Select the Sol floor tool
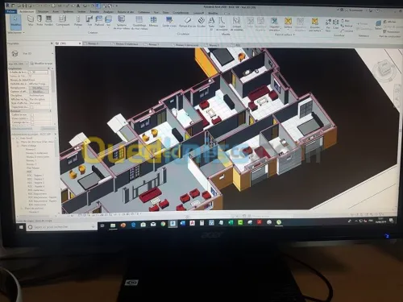403x302 pixels. [x=108, y=21]
